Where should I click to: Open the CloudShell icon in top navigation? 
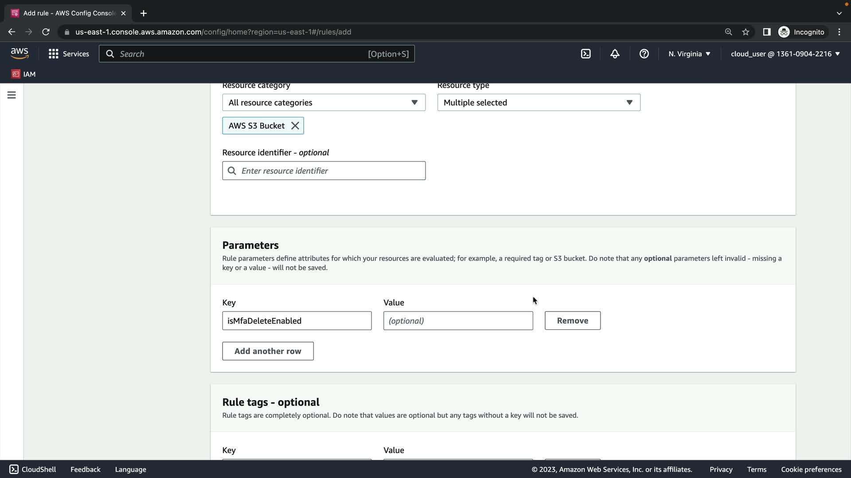586,54
